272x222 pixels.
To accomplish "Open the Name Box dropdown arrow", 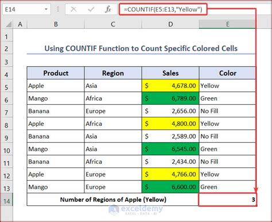I will [46, 9].
